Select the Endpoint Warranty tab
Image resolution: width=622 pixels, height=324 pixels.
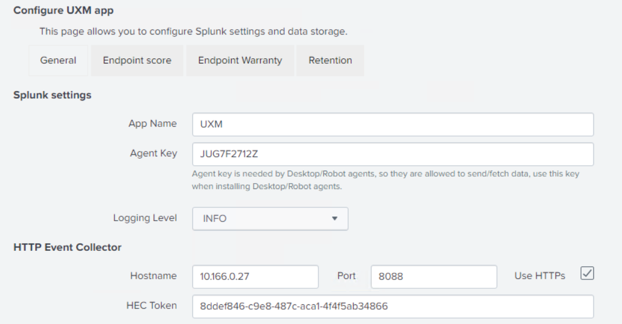pyautogui.click(x=240, y=60)
